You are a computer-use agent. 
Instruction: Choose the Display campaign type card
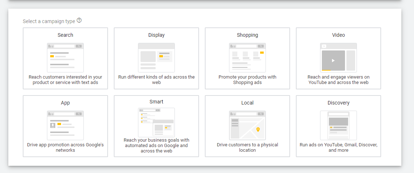click(156, 58)
